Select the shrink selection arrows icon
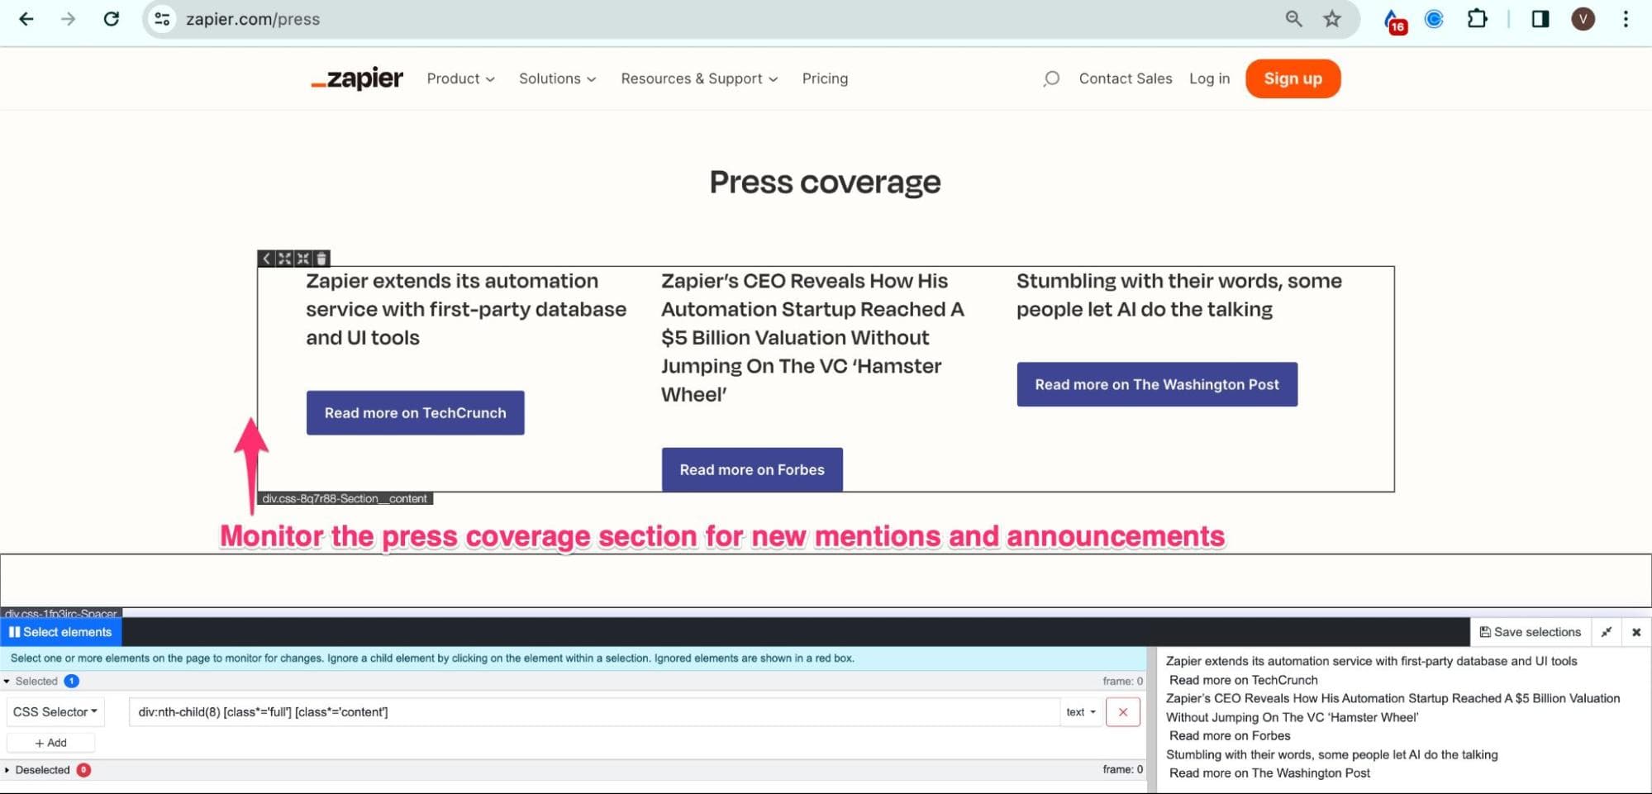1652x794 pixels. coord(303,259)
